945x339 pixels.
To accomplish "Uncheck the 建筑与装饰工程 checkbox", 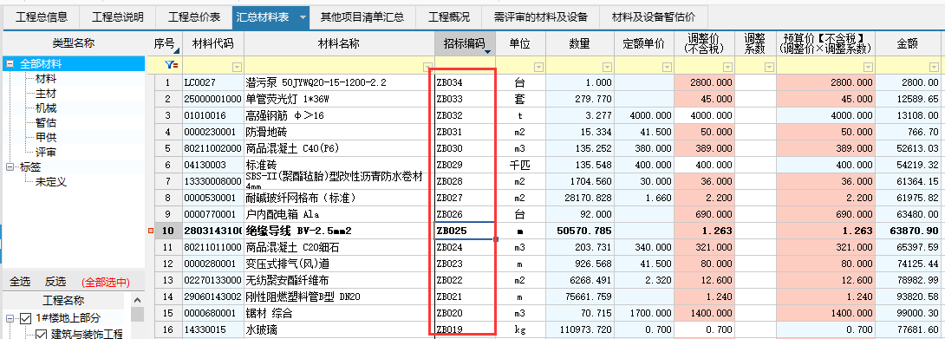I will pos(41,335).
